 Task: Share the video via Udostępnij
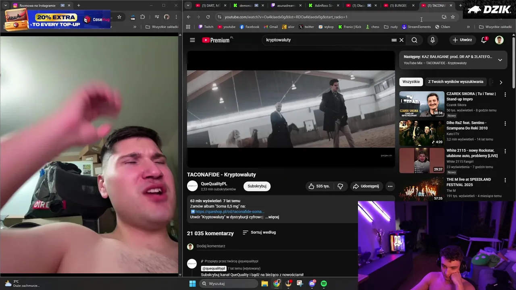366,186
